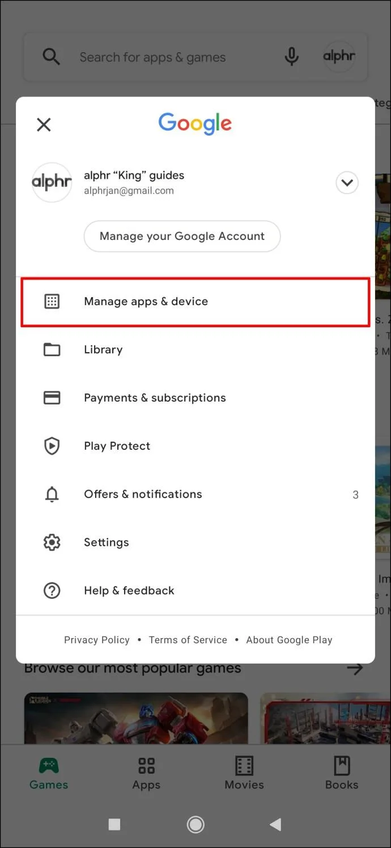Open Play Protect
The height and width of the screenshot is (848, 391).
coord(195,446)
